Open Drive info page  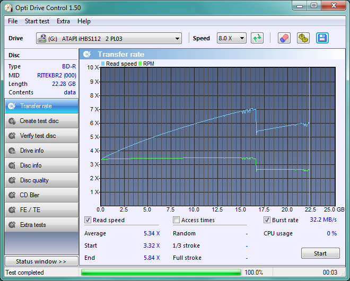(x=41, y=151)
